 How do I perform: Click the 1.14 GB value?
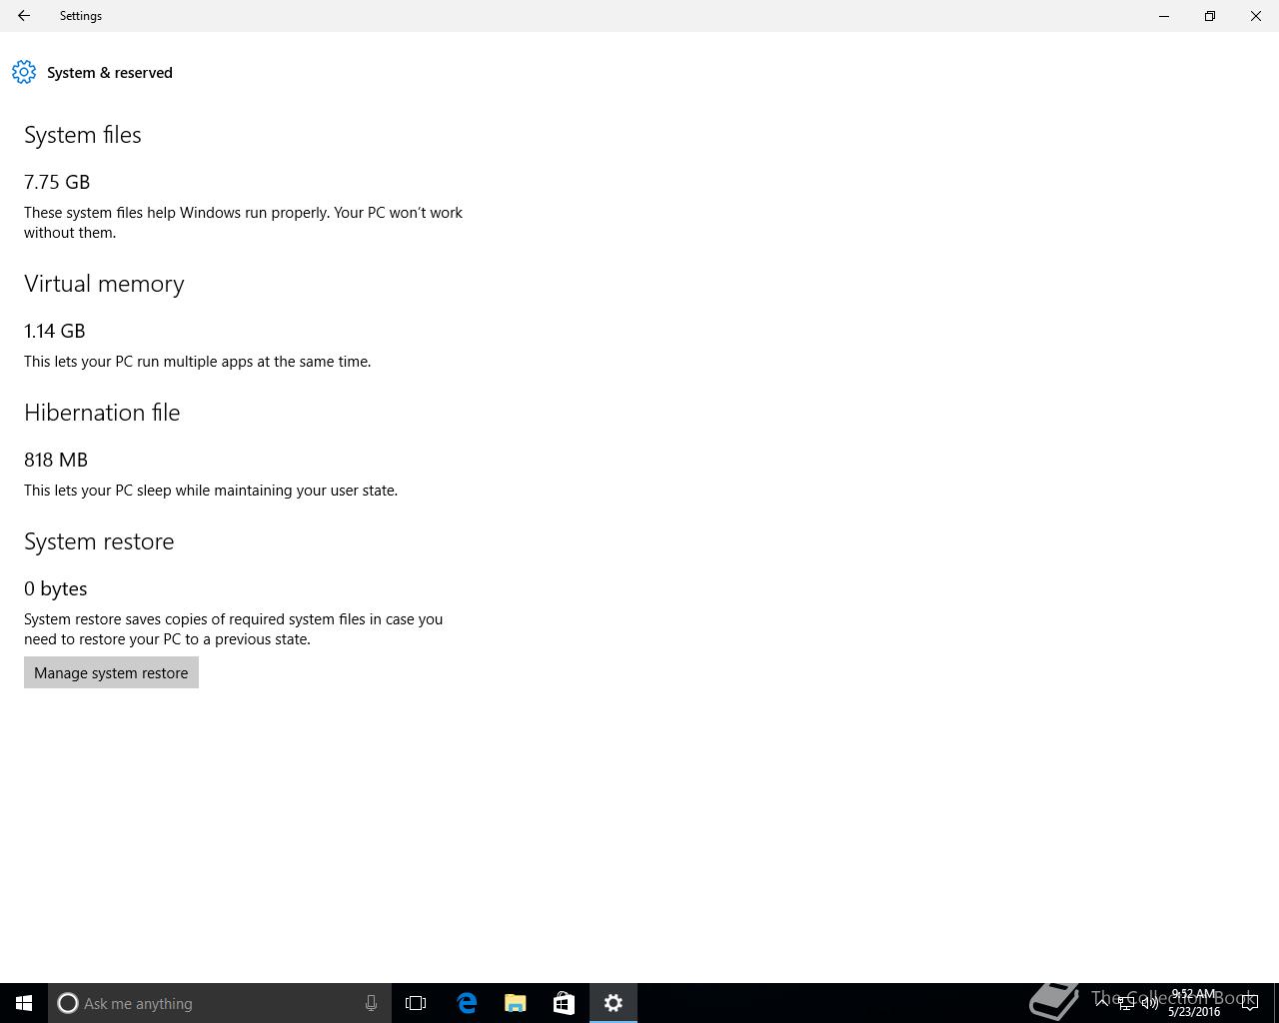point(55,331)
